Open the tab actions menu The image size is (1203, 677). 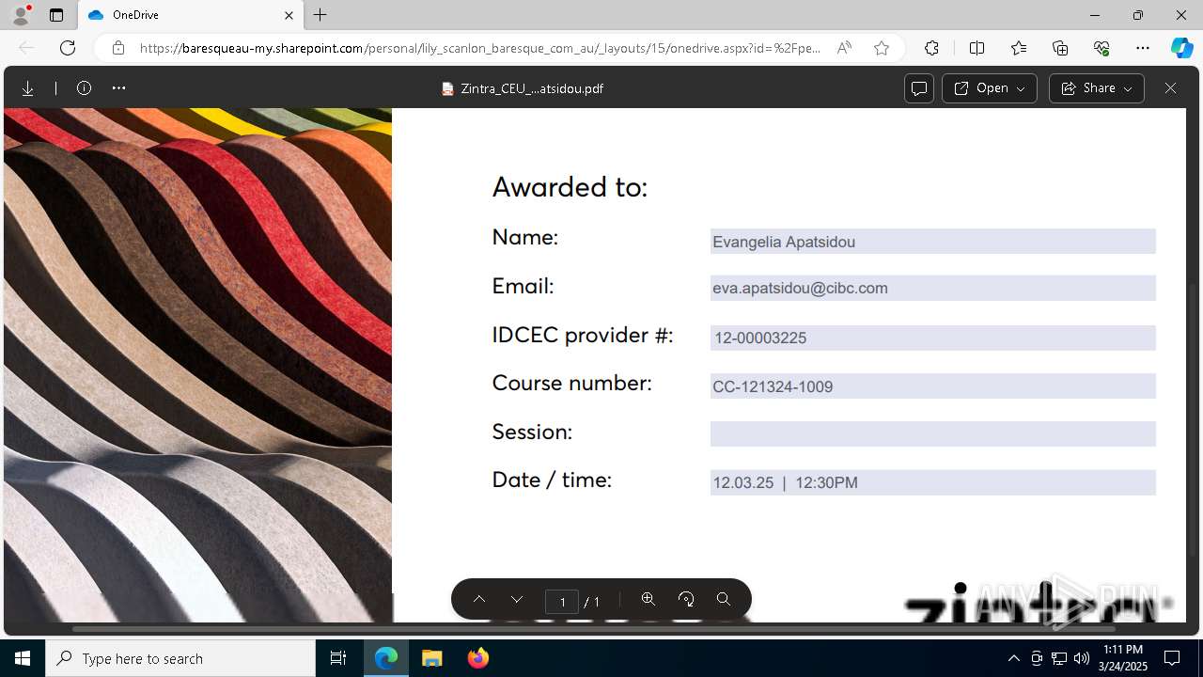click(56, 15)
